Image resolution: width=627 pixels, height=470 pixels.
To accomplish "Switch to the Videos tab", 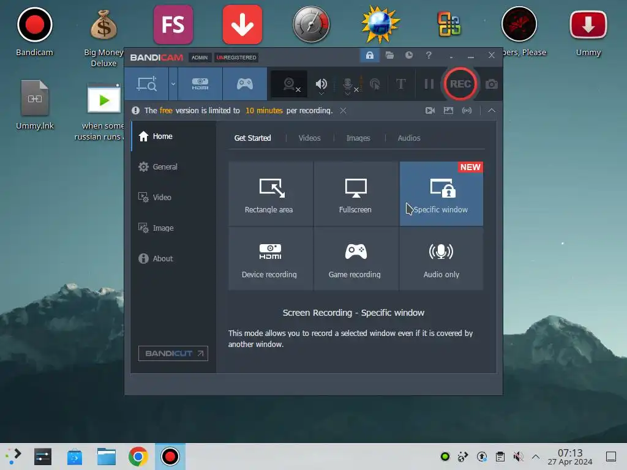I will tap(309, 138).
